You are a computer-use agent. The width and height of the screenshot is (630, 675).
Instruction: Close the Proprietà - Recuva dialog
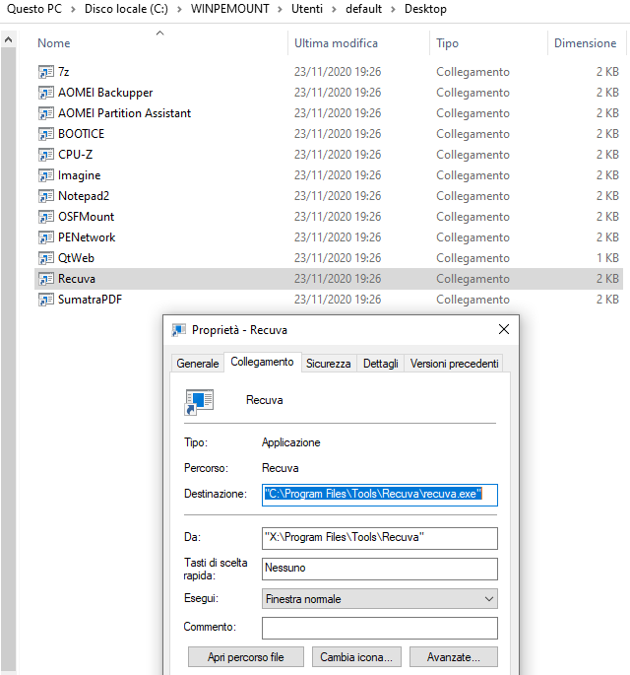504,330
